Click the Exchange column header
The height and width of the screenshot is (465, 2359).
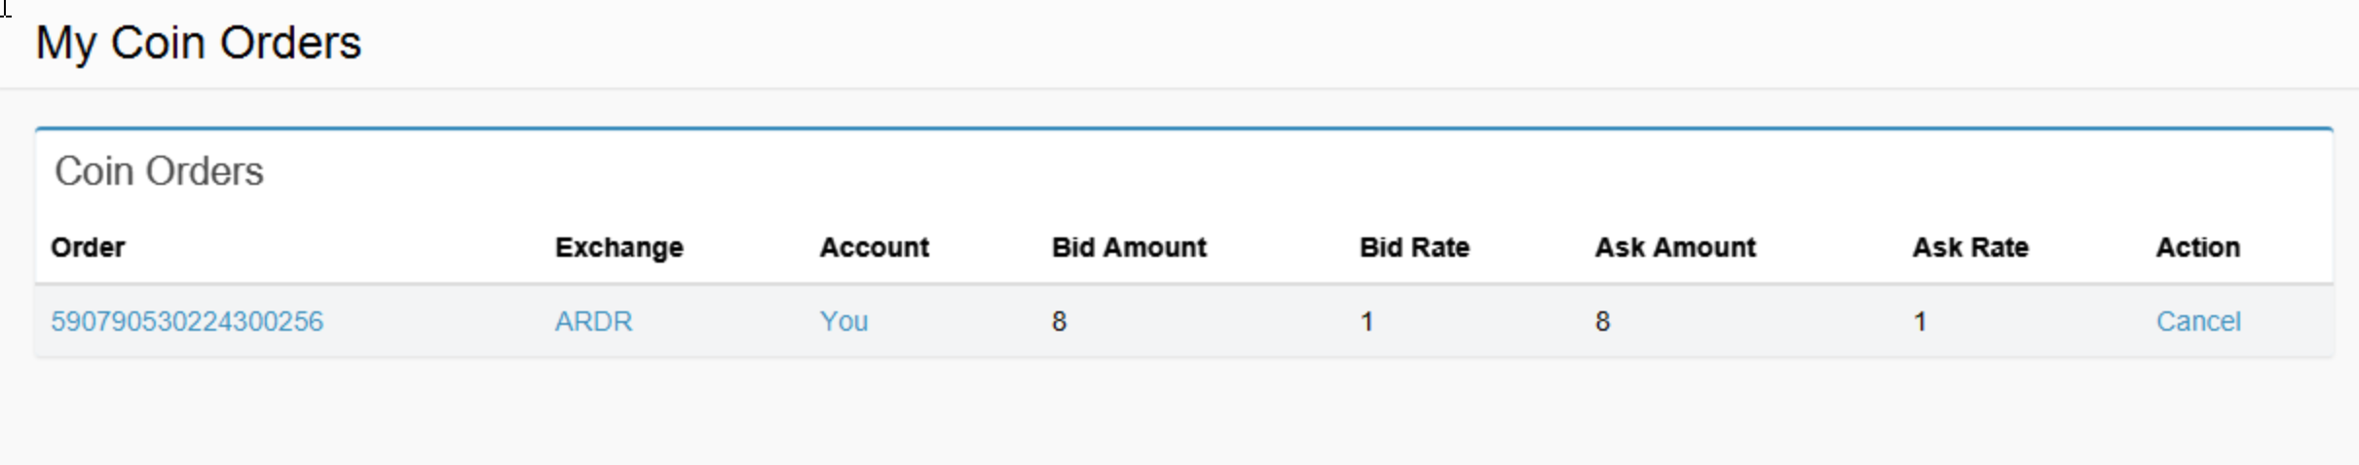pyautogui.click(x=618, y=248)
